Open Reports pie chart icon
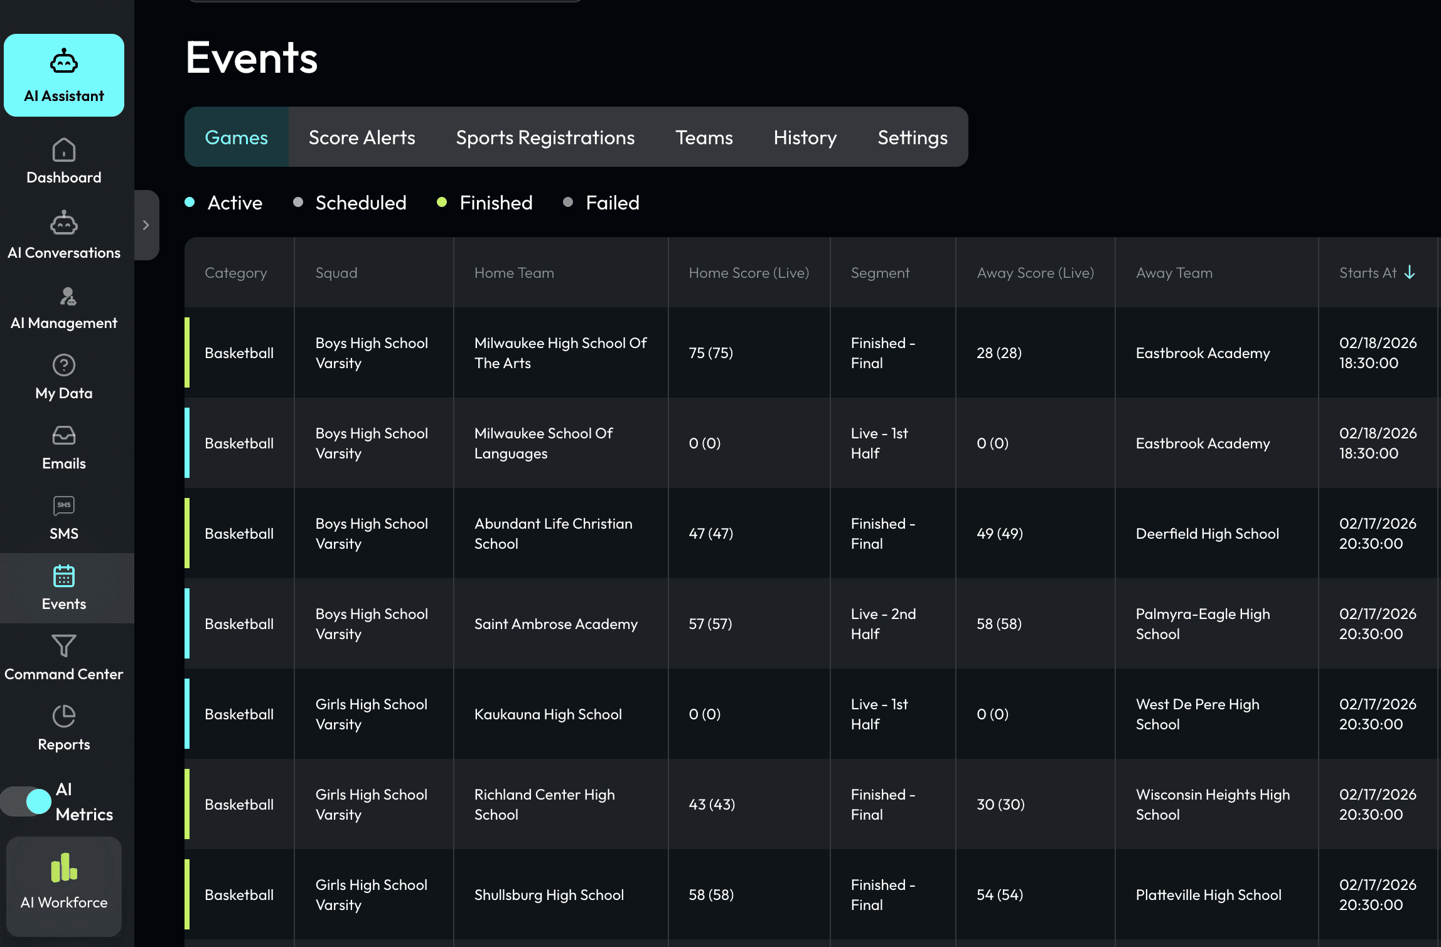This screenshot has width=1441, height=947. (64, 716)
